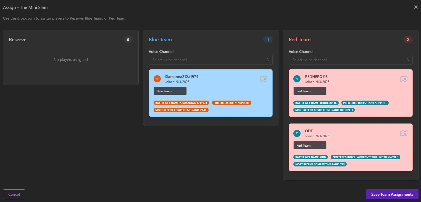
Task: Click the Red Team player count badge
Action: point(408,40)
